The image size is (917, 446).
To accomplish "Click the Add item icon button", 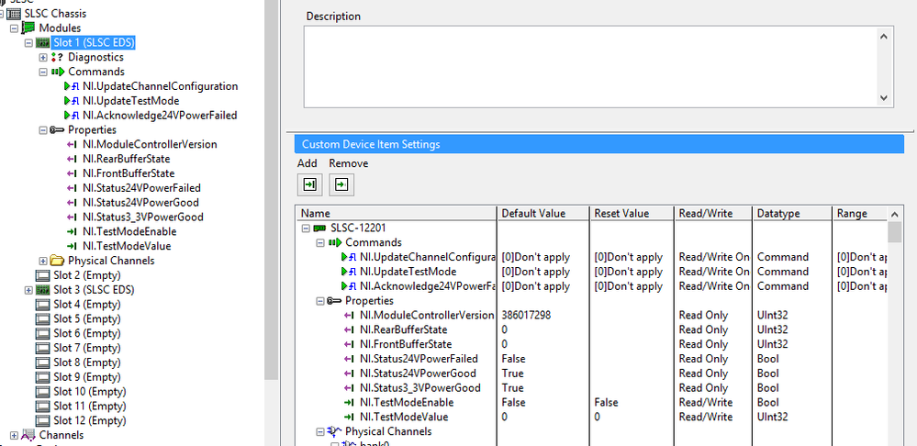I will click(x=309, y=184).
